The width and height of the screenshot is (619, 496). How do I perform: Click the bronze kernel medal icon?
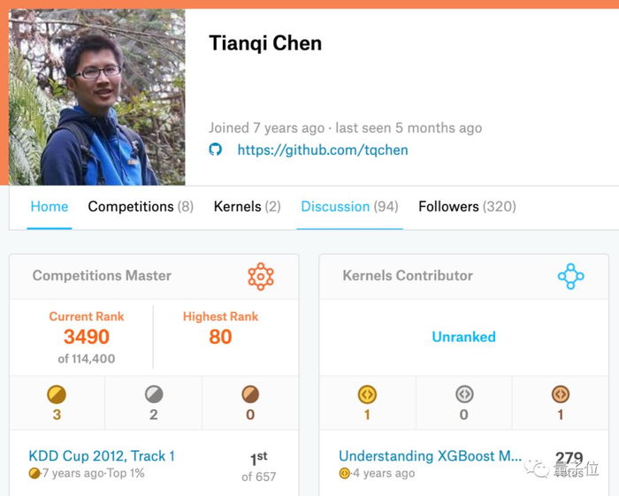click(561, 394)
